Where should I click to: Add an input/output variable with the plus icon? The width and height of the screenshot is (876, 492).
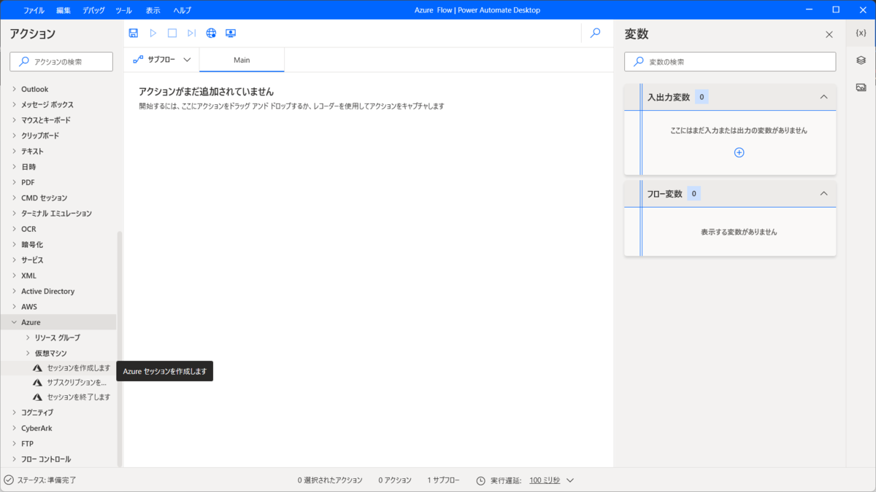coord(739,152)
